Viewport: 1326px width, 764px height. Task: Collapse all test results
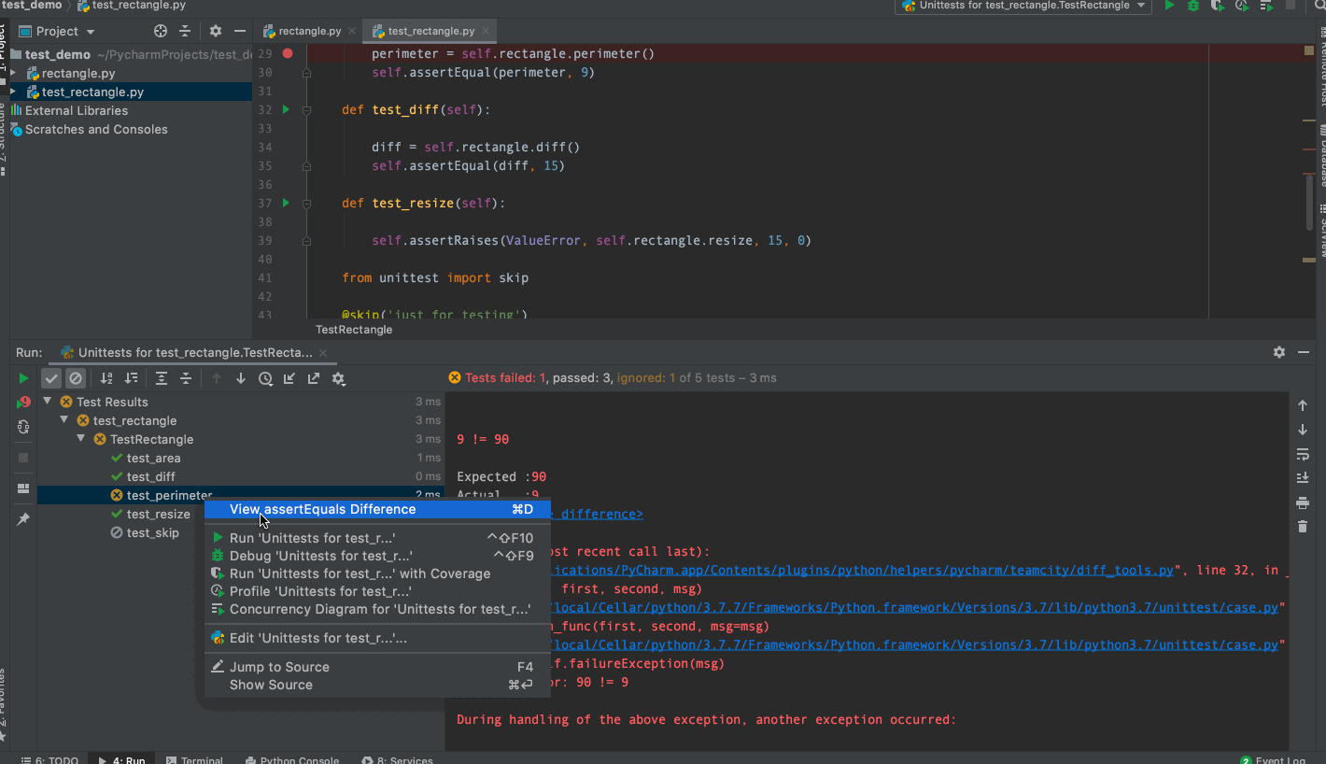click(x=186, y=378)
